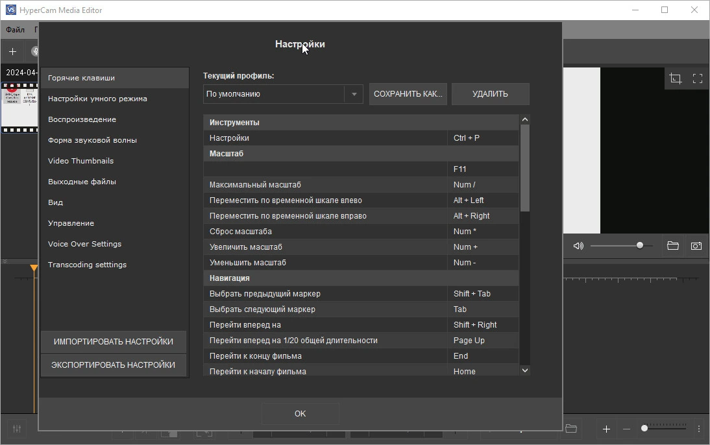The width and height of the screenshot is (710, 445).
Task: Click the УДАЛИТЬ profile button
Action: click(491, 94)
